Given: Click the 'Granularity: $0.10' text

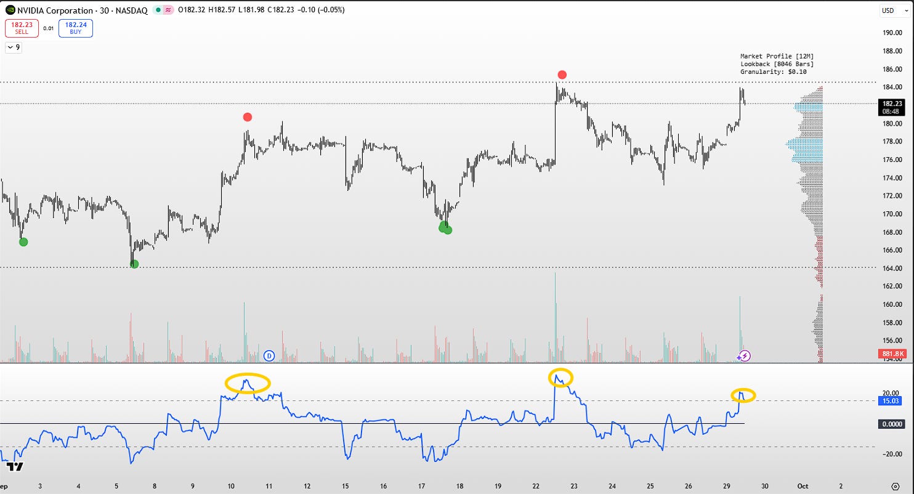Looking at the screenshot, I should click(x=773, y=72).
